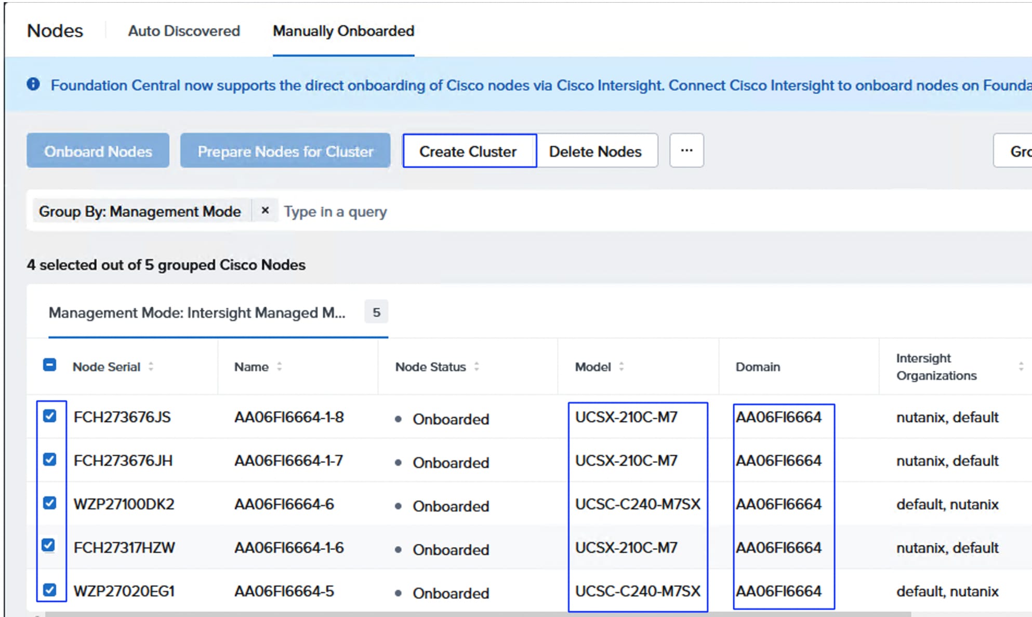This screenshot has height=617, width=1032.
Task: Click the Type in a query field
Action: 335,211
